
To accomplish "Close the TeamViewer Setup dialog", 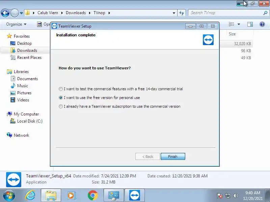I will point(213,26).
